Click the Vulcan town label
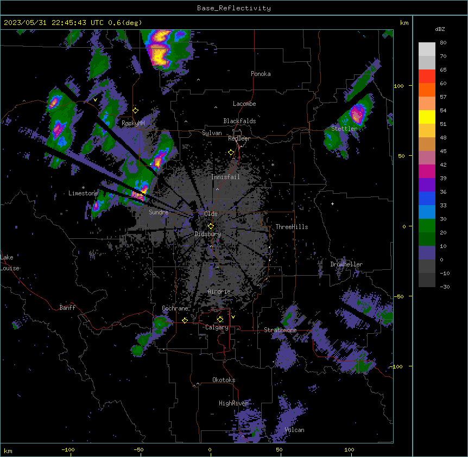Viewport: 468px width, 457px height. (294, 430)
